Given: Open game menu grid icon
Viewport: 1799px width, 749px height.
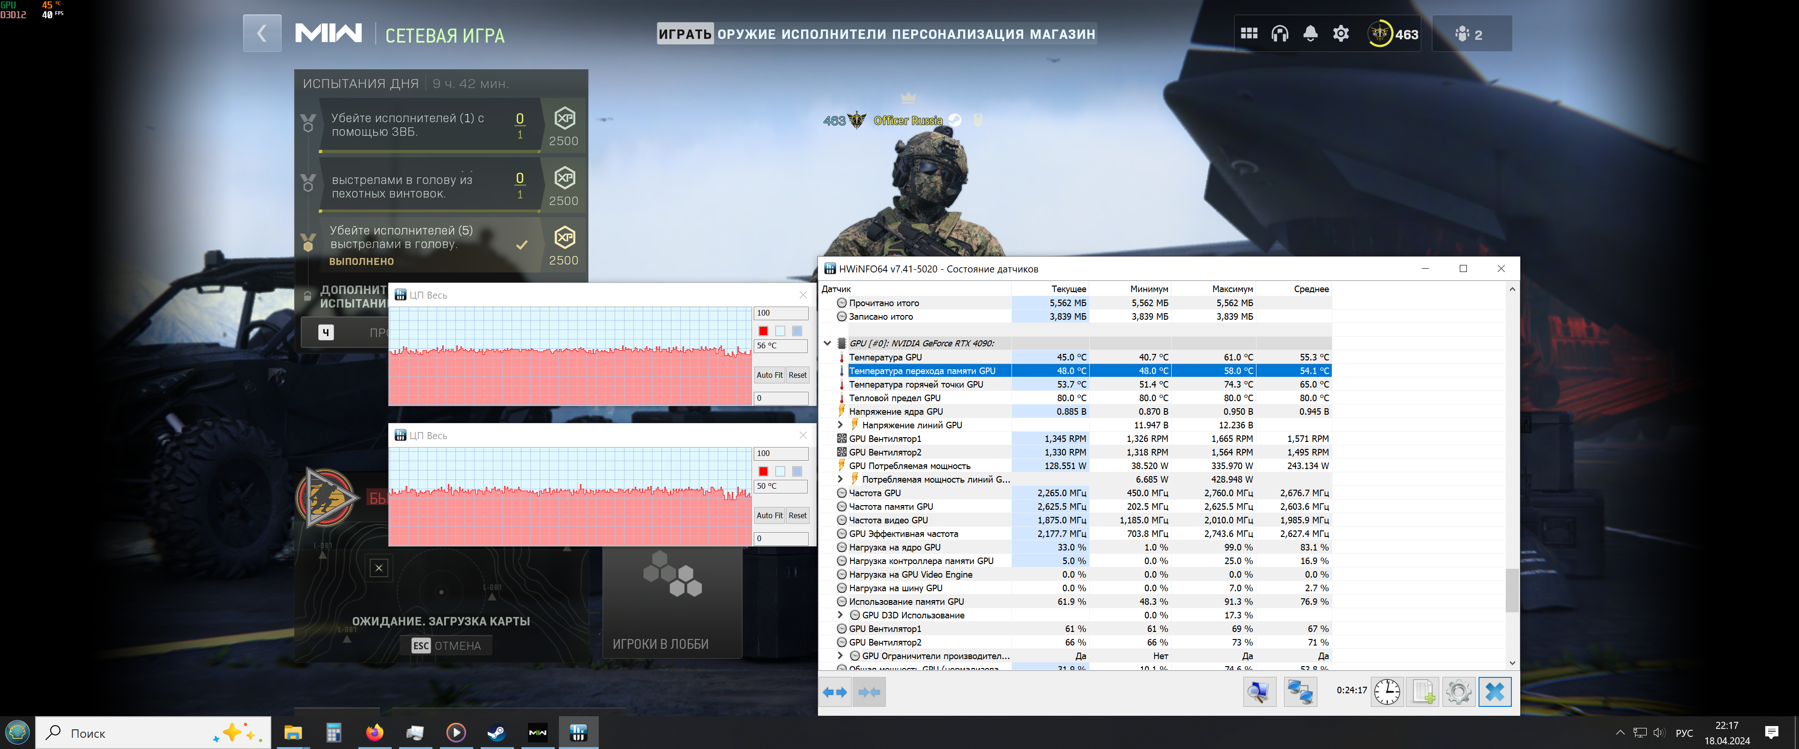Looking at the screenshot, I should click(x=1249, y=34).
